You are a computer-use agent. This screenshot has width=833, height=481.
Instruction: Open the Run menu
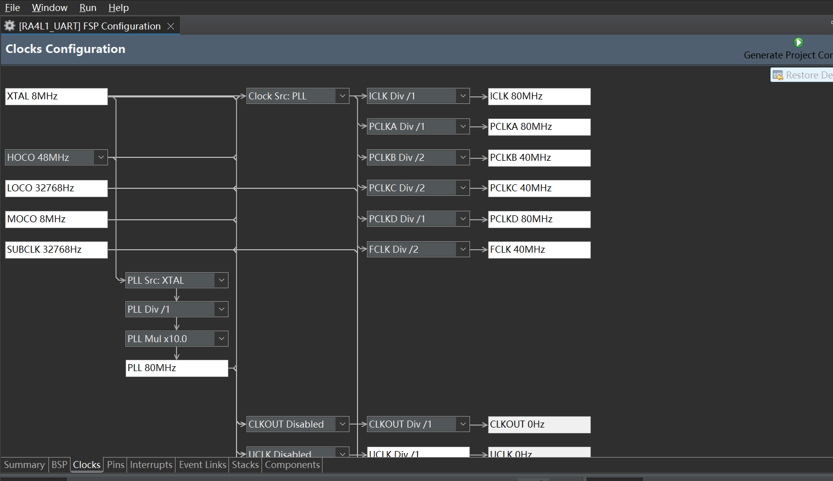click(87, 7)
